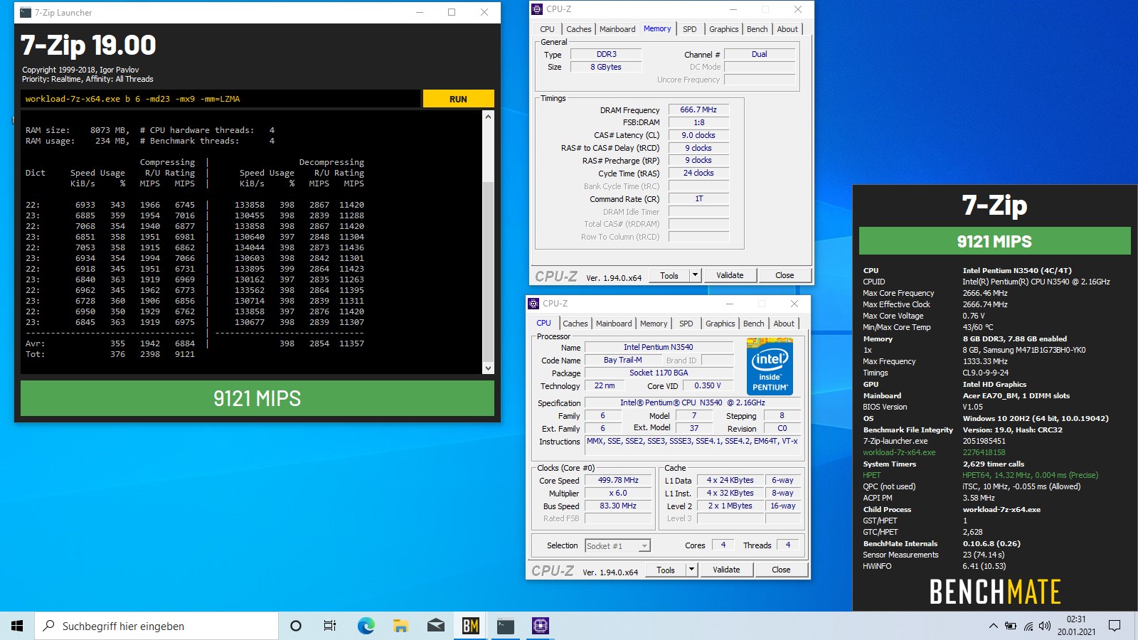Click the Dual channel value in CPU-Z
The image size is (1138, 640).
[759, 54]
